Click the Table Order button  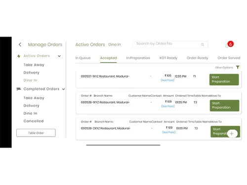(36, 133)
